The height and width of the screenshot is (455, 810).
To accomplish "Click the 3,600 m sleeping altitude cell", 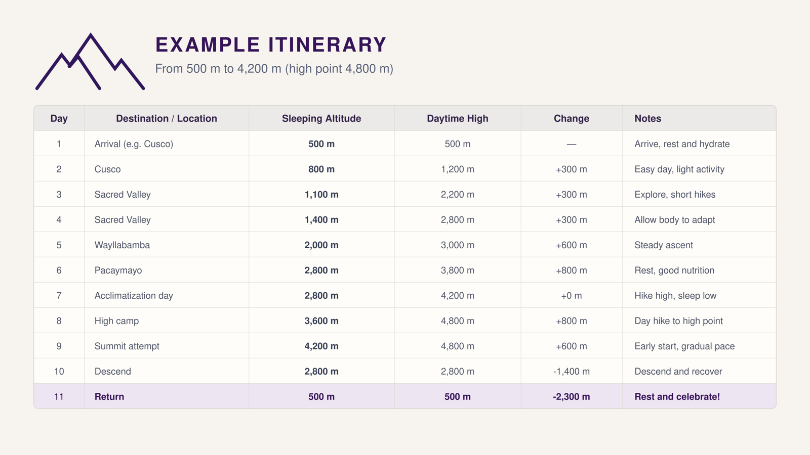I will pyautogui.click(x=321, y=321).
